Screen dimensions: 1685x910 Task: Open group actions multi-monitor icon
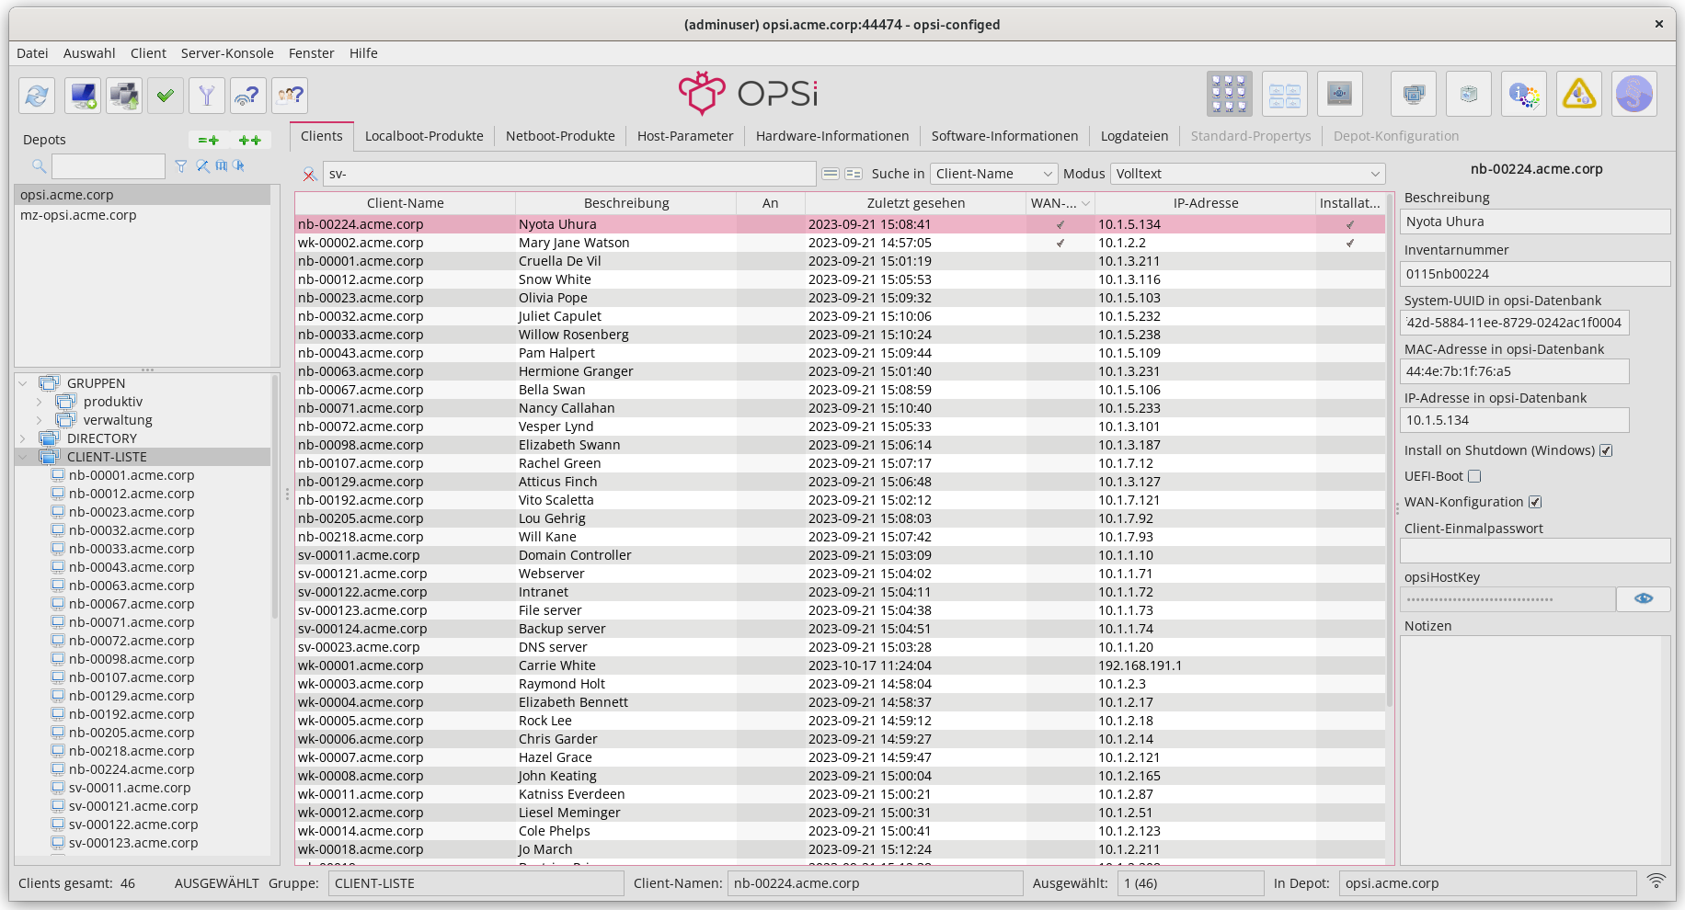click(1414, 94)
